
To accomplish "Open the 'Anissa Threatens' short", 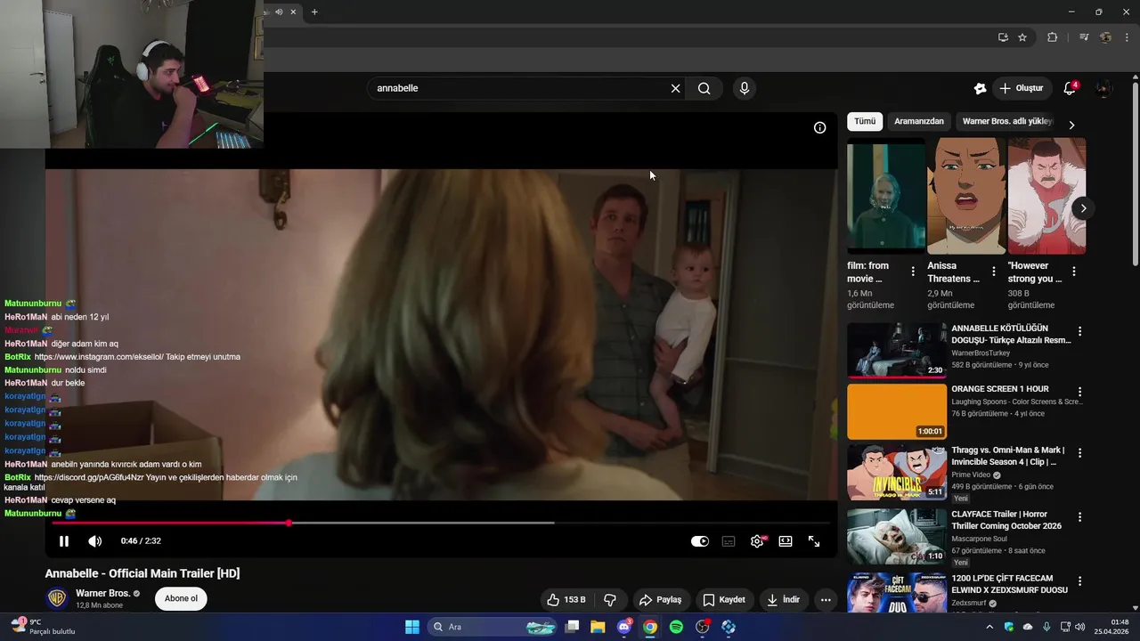I will [966, 197].
